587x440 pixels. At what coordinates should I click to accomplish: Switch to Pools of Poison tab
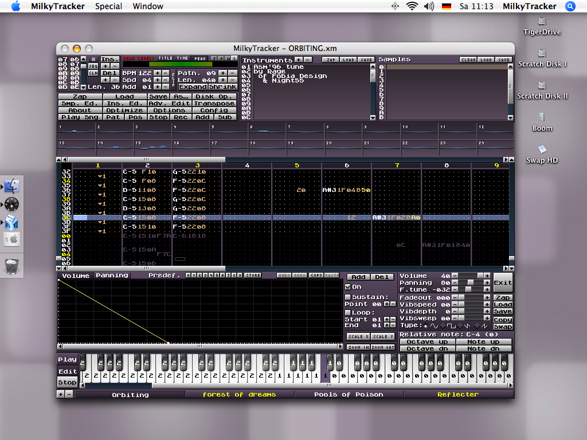click(349, 394)
